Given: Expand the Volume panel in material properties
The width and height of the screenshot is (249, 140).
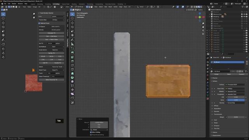Looking at the screenshot, I should pos(214,132).
